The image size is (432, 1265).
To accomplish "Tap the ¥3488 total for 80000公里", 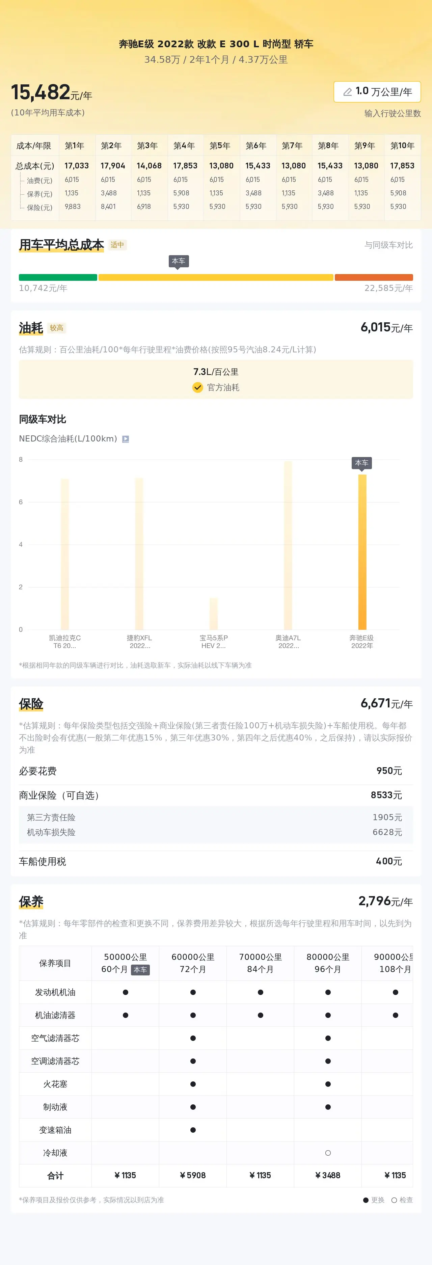I will (328, 1175).
